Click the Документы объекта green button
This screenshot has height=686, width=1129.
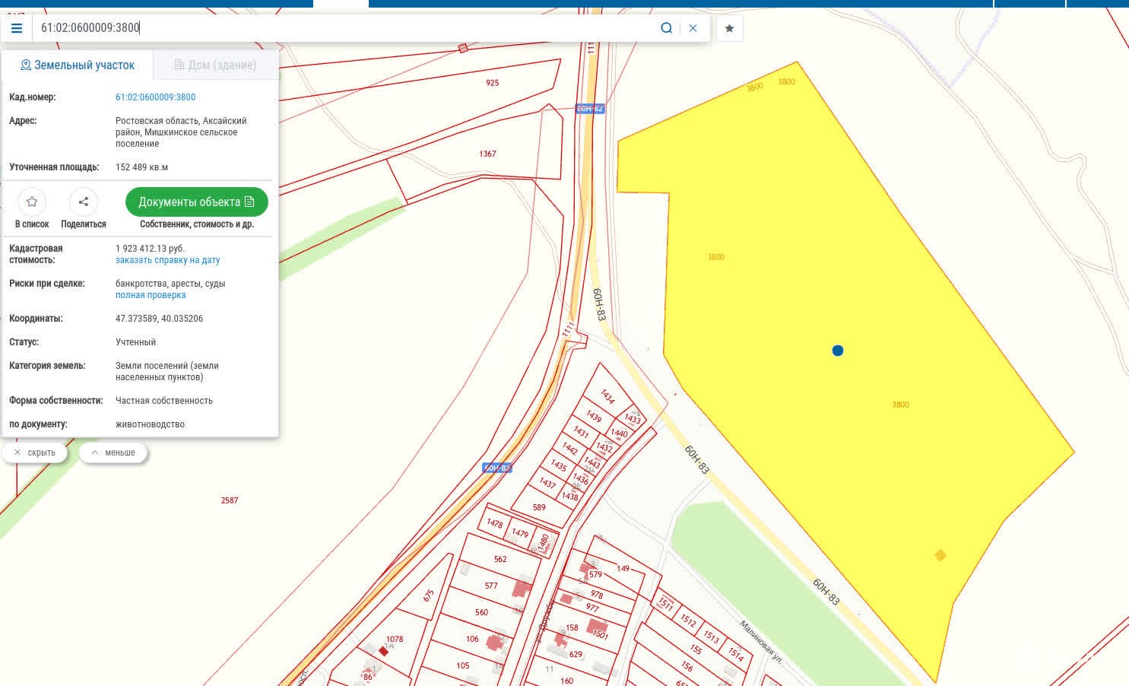pos(196,202)
